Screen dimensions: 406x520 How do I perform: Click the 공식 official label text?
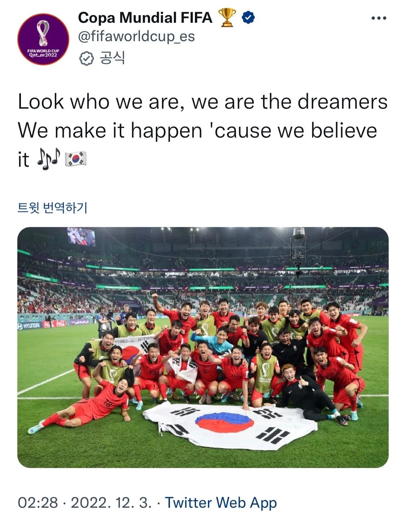tap(112, 58)
